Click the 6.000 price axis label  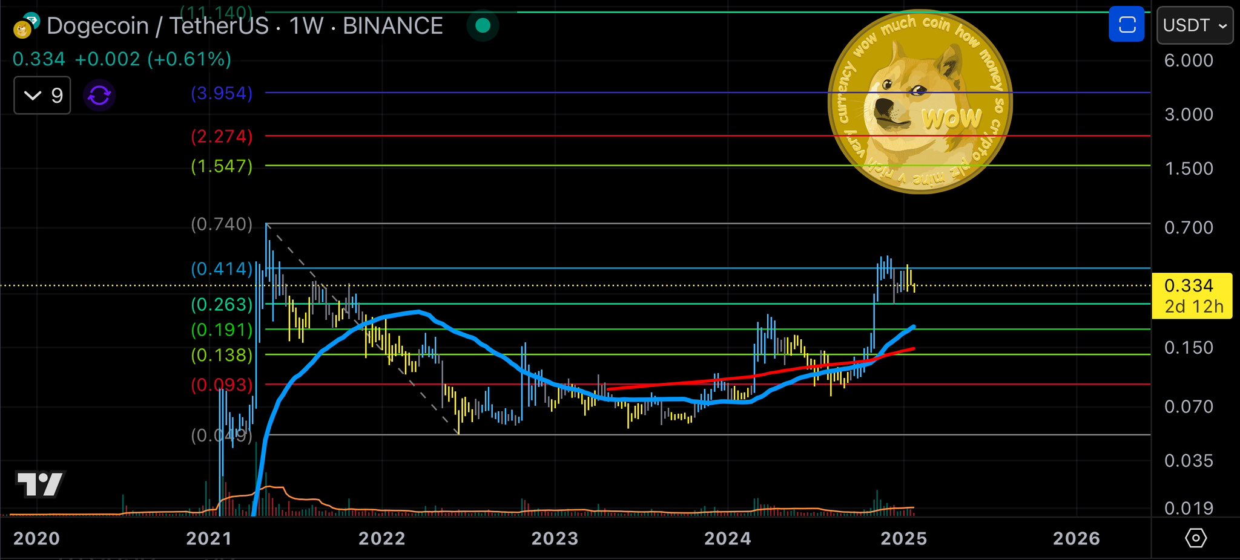coord(1189,60)
